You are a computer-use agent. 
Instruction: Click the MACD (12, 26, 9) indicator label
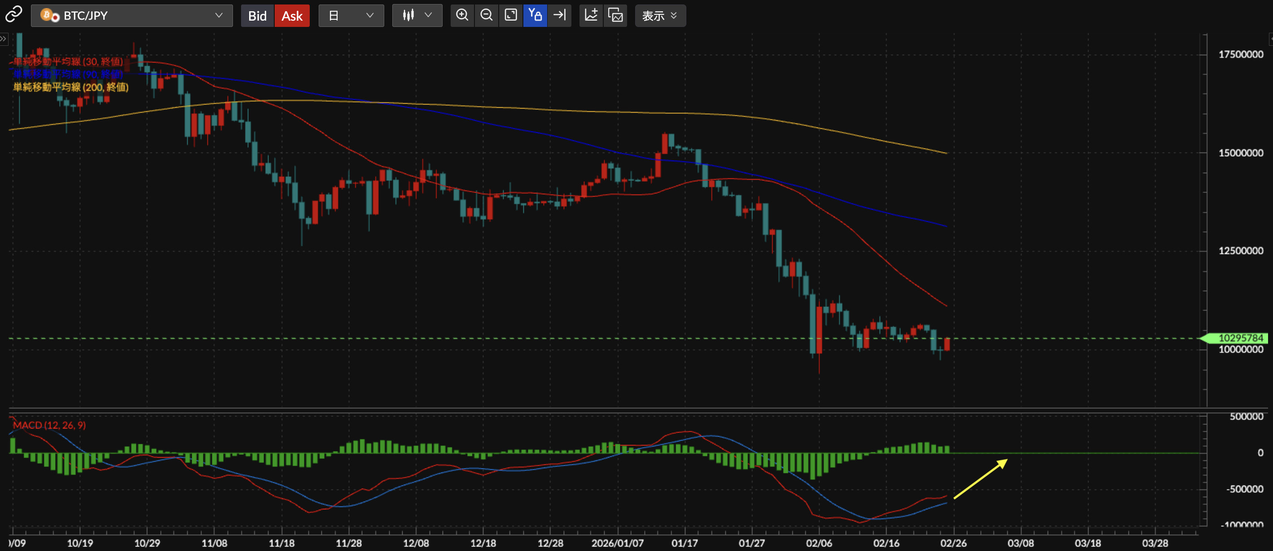point(49,425)
